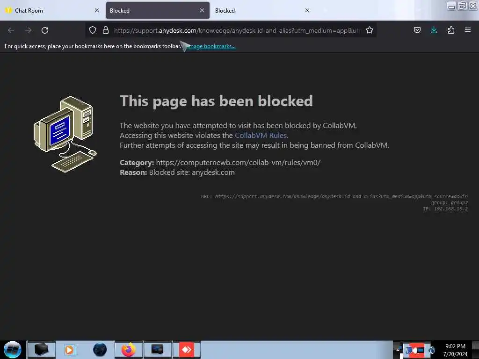This screenshot has height=359, width=479.
Task: Open the Manage bookmarks link
Action: pyautogui.click(x=210, y=46)
